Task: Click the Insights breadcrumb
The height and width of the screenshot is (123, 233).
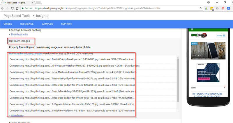Action: pyautogui.click(x=42, y=16)
